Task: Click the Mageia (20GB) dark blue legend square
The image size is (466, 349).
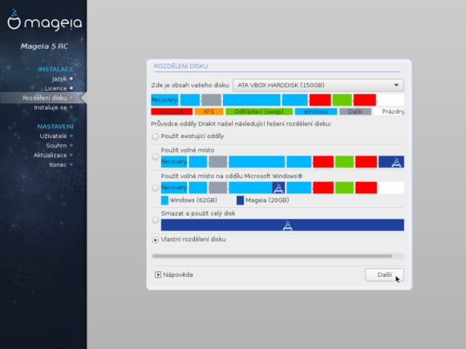Action: pos(240,200)
